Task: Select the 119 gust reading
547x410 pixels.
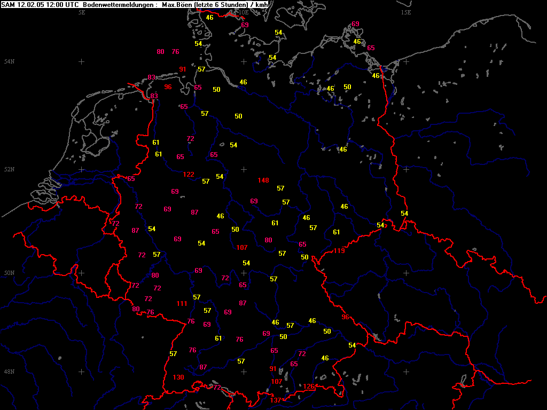Action: pyautogui.click(x=339, y=251)
